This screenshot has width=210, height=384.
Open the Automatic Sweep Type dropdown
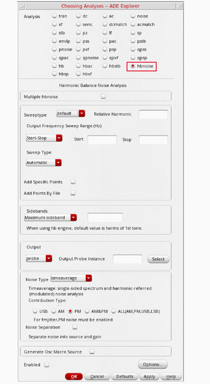click(x=44, y=162)
